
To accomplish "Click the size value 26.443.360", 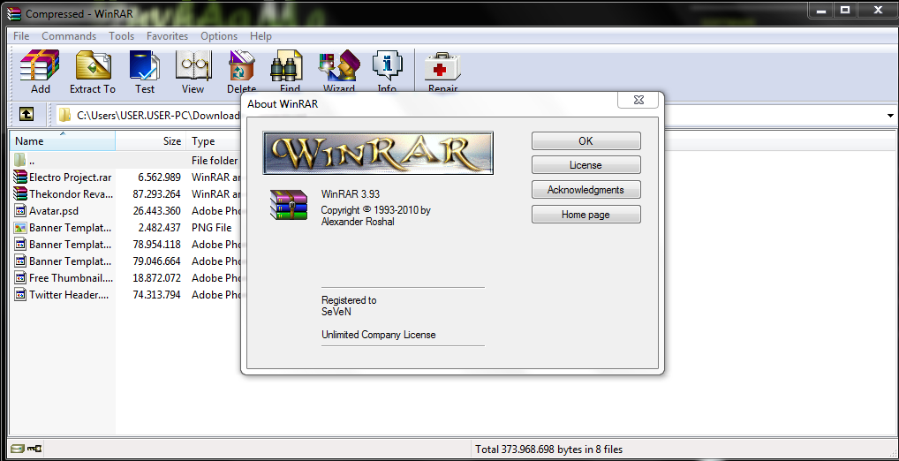I will click(x=156, y=210).
